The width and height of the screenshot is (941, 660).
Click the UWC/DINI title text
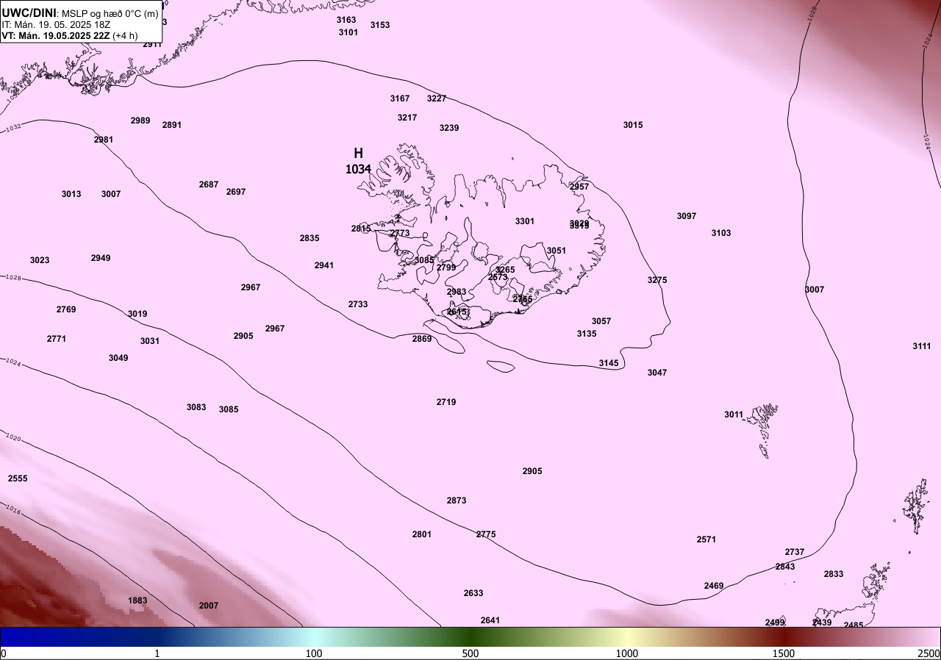(x=29, y=12)
